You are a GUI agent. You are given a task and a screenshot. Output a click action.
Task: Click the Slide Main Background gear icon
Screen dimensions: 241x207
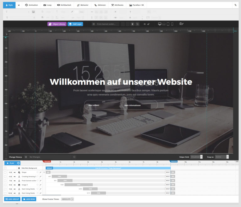[x=19, y=168]
